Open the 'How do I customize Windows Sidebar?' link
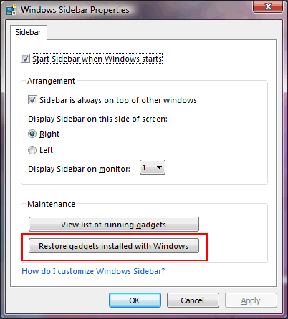The width and height of the screenshot is (288, 319). (93, 271)
